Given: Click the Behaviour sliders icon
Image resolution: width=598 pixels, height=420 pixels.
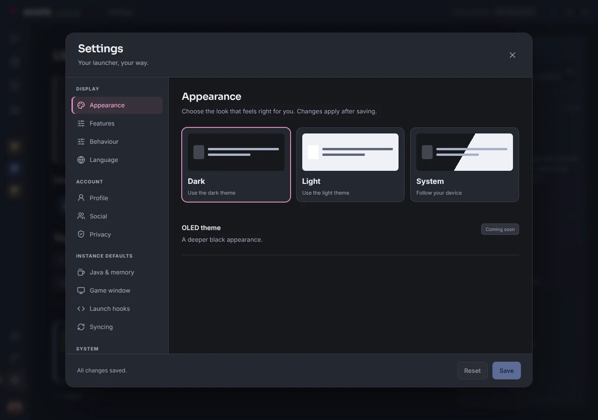Looking at the screenshot, I should pos(81,142).
